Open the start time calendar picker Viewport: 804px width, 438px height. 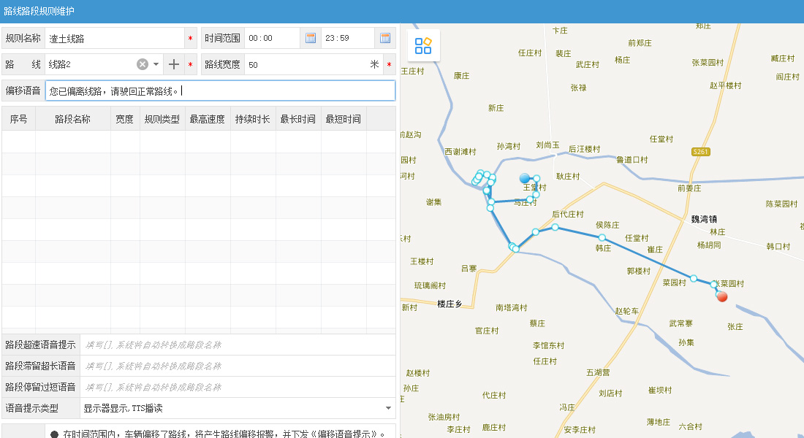[x=310, y=38]
